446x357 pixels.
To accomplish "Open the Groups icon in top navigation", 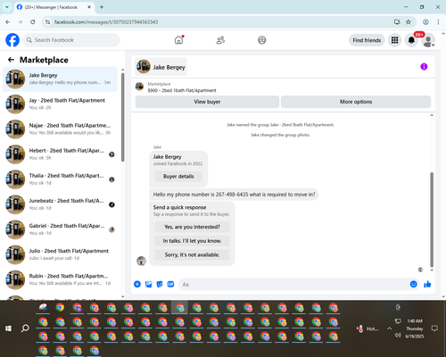I will click(x=262, y=40).
